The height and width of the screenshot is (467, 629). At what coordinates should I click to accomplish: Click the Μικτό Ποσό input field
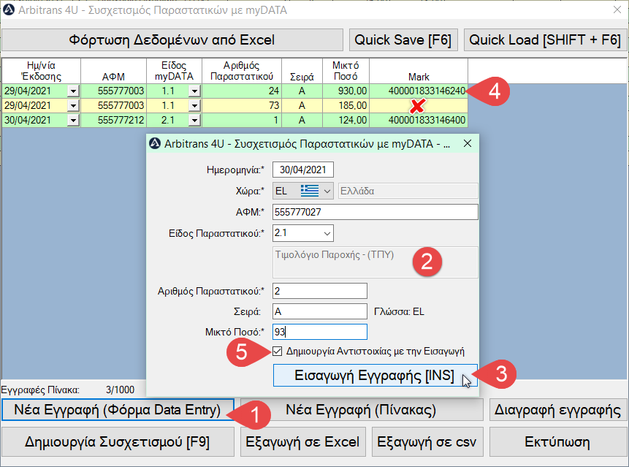pyautogui.click(x=320, y=332)
